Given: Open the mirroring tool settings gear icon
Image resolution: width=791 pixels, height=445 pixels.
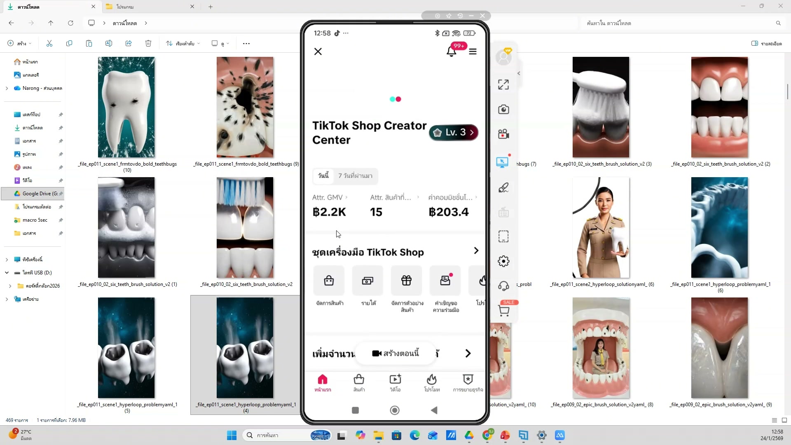Looking at the screenshot, I should coord(503,261).
